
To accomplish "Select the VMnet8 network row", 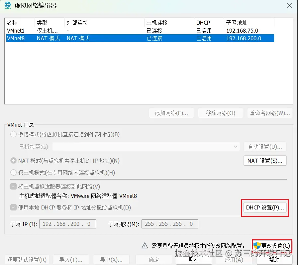I will (140, 38).
